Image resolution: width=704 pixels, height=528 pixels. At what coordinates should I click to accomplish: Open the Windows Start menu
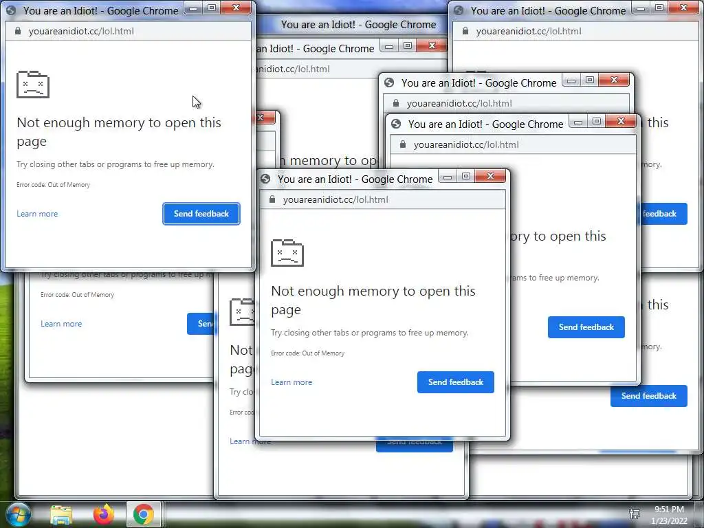pos(18,514)
